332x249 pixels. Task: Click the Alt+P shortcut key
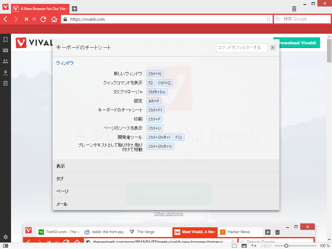[x=154, y=101]
